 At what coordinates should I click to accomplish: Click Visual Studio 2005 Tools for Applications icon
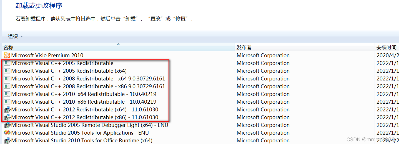click(x=7, y=133)
